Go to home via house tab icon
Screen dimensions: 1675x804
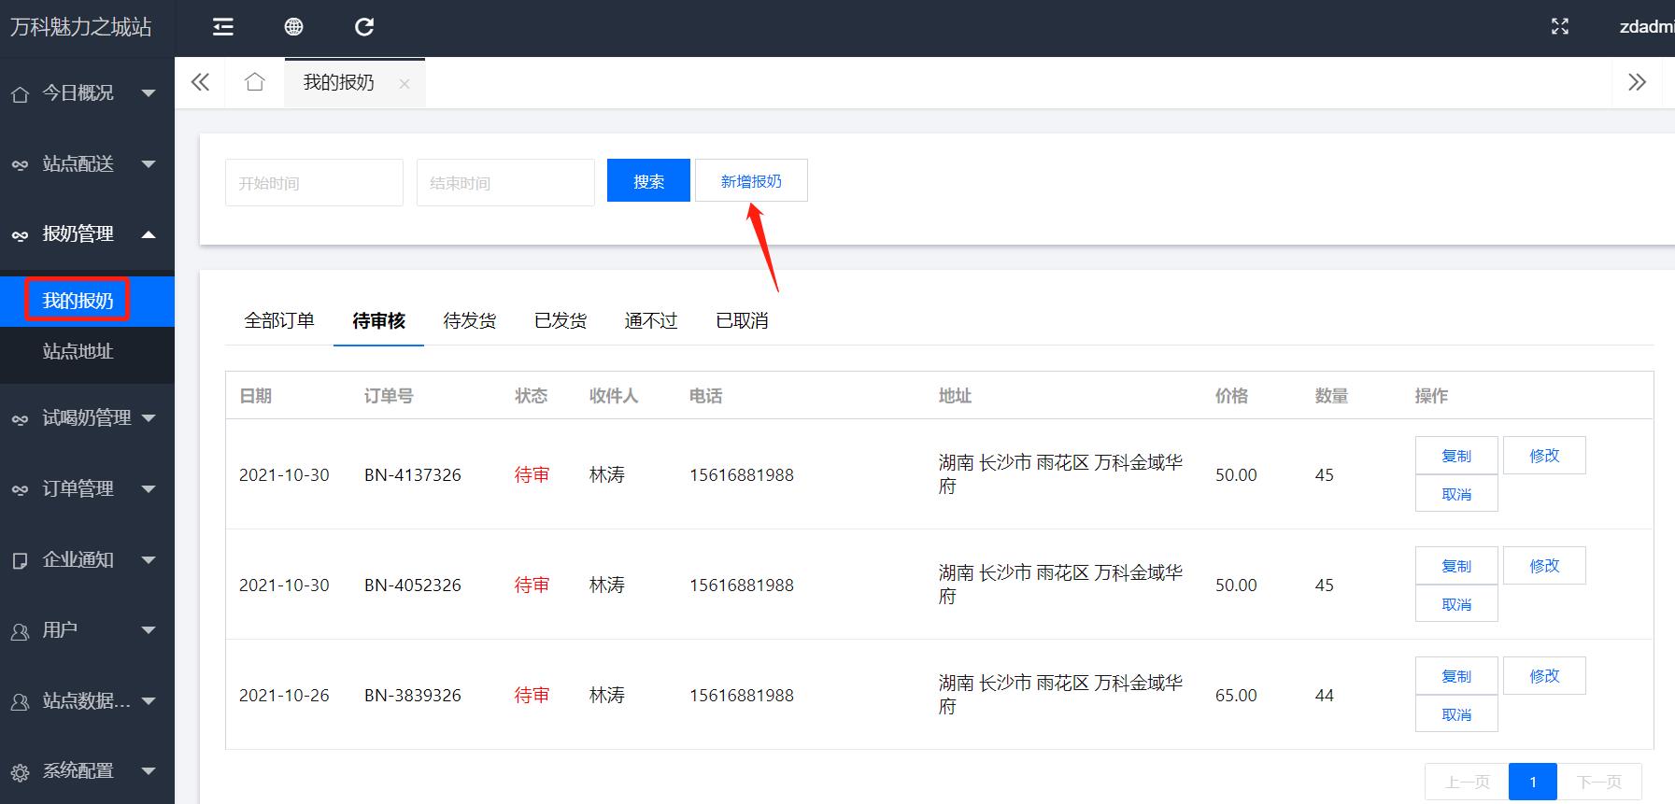(254, 82)
